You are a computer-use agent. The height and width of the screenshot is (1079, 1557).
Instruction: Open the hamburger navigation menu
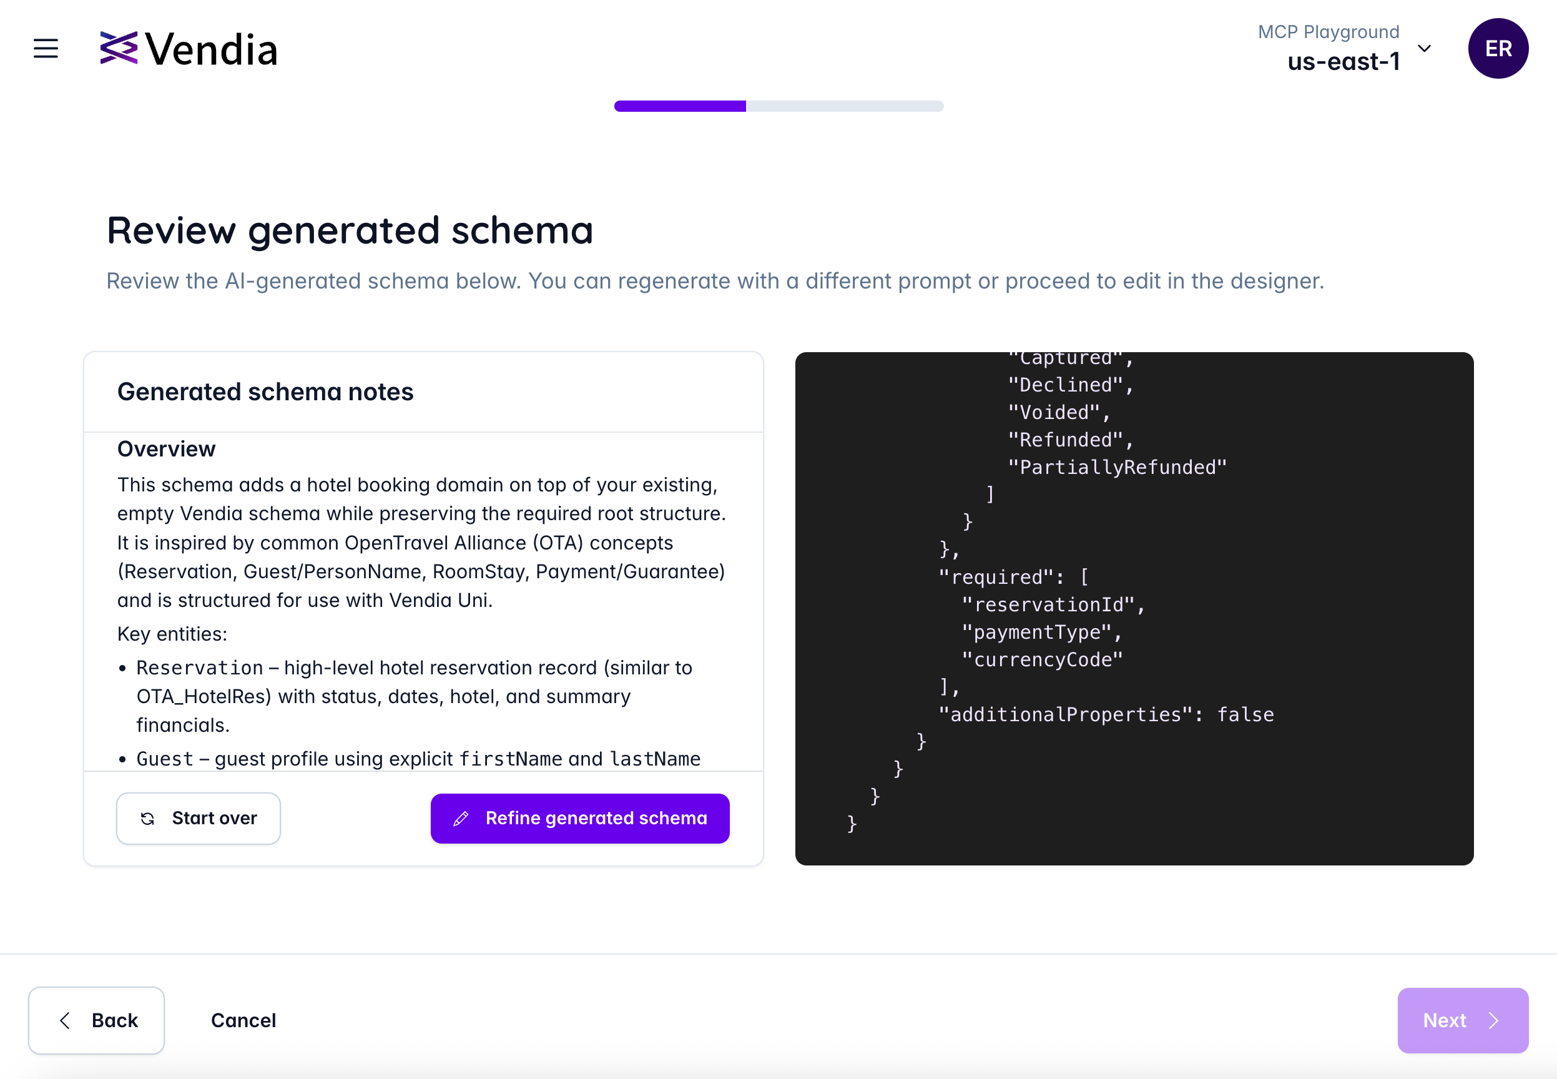click(x=46, y=49)
